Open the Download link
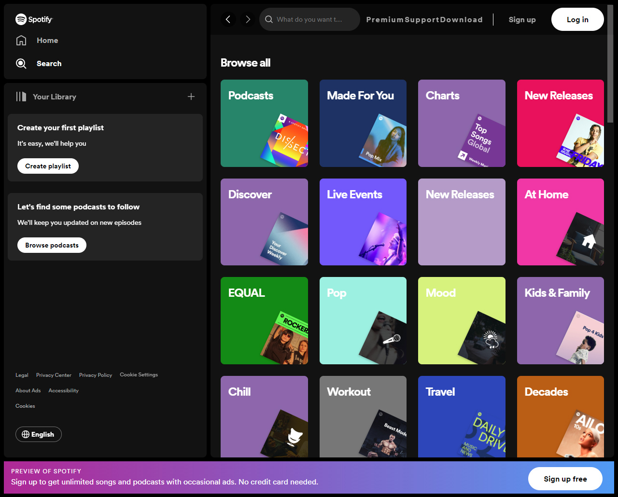The height and width of the screenshot is (497, 618). [461, 19]
